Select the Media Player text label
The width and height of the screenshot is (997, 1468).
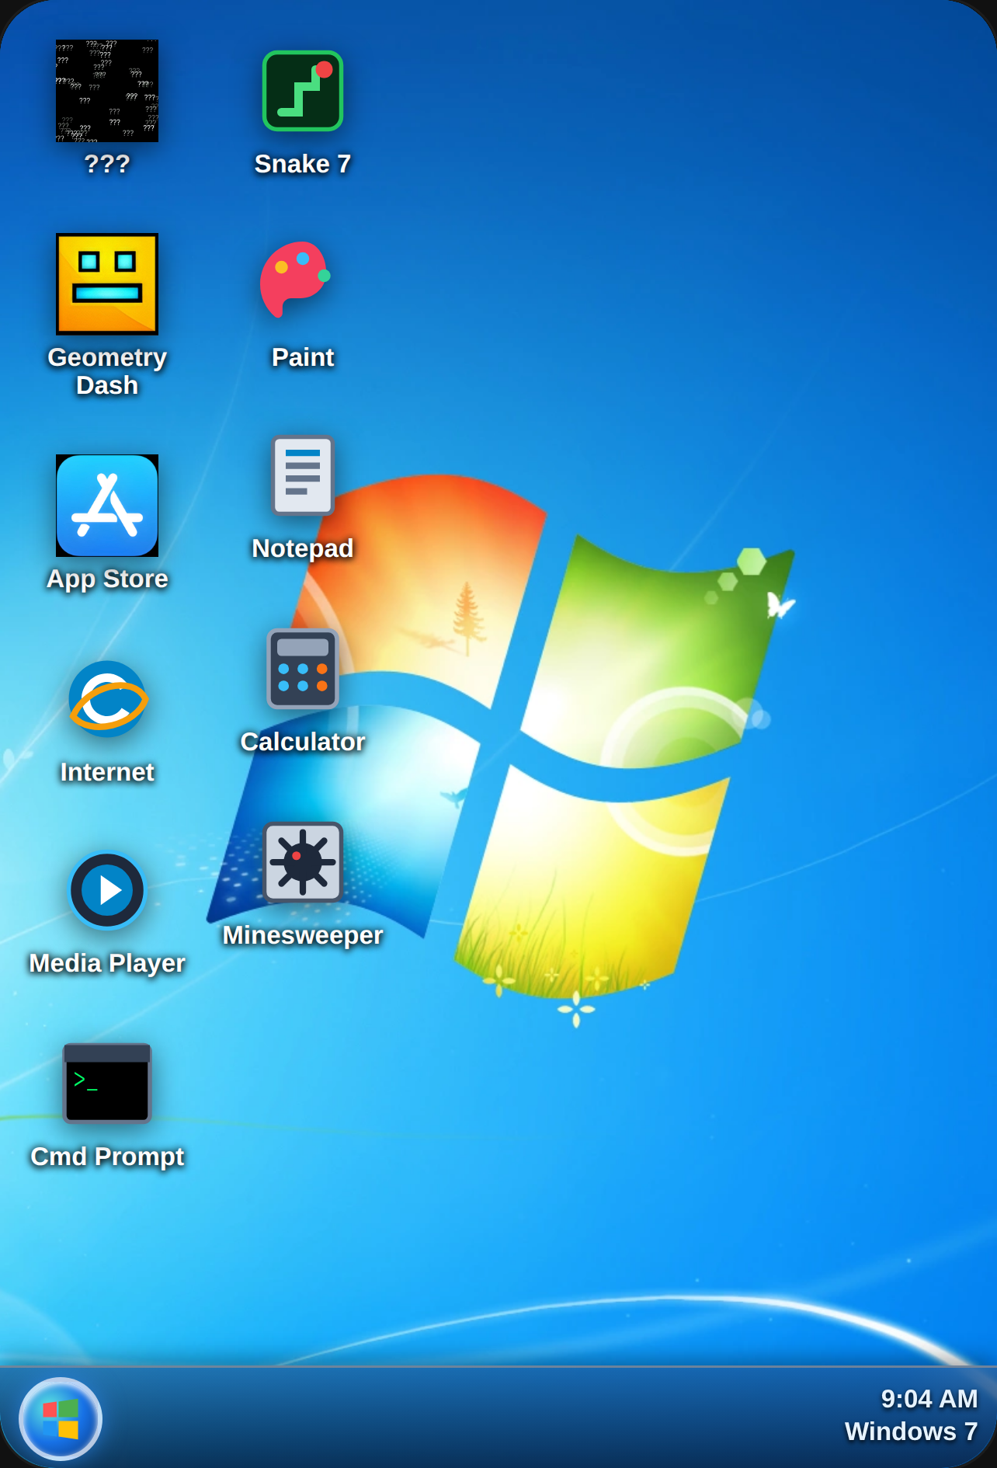click(x=107, y=963)
